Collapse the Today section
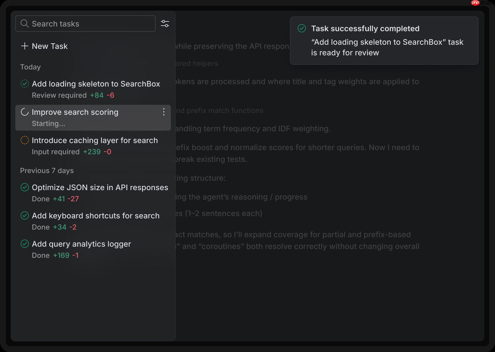 pos(30,67)
